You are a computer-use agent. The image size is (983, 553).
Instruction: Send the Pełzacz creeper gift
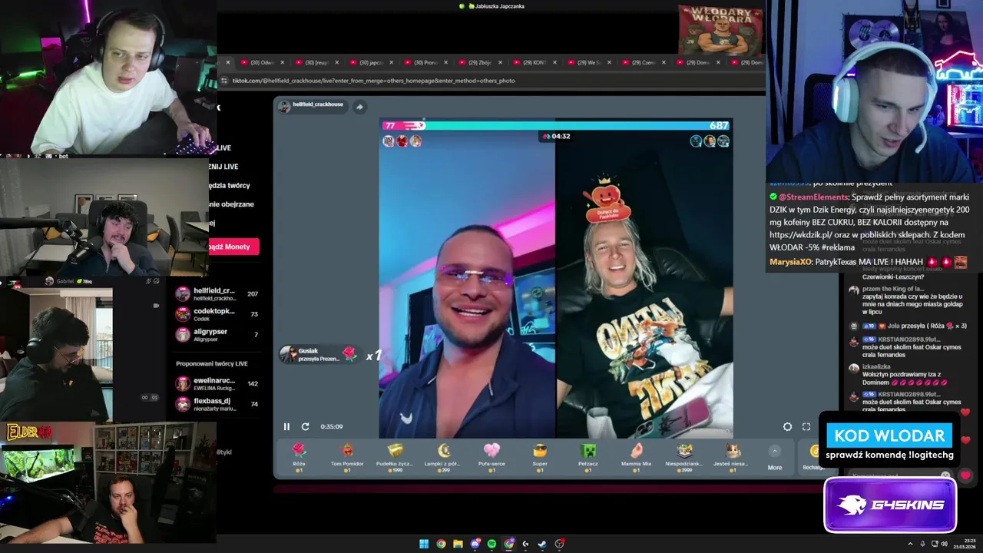point(588,456)
